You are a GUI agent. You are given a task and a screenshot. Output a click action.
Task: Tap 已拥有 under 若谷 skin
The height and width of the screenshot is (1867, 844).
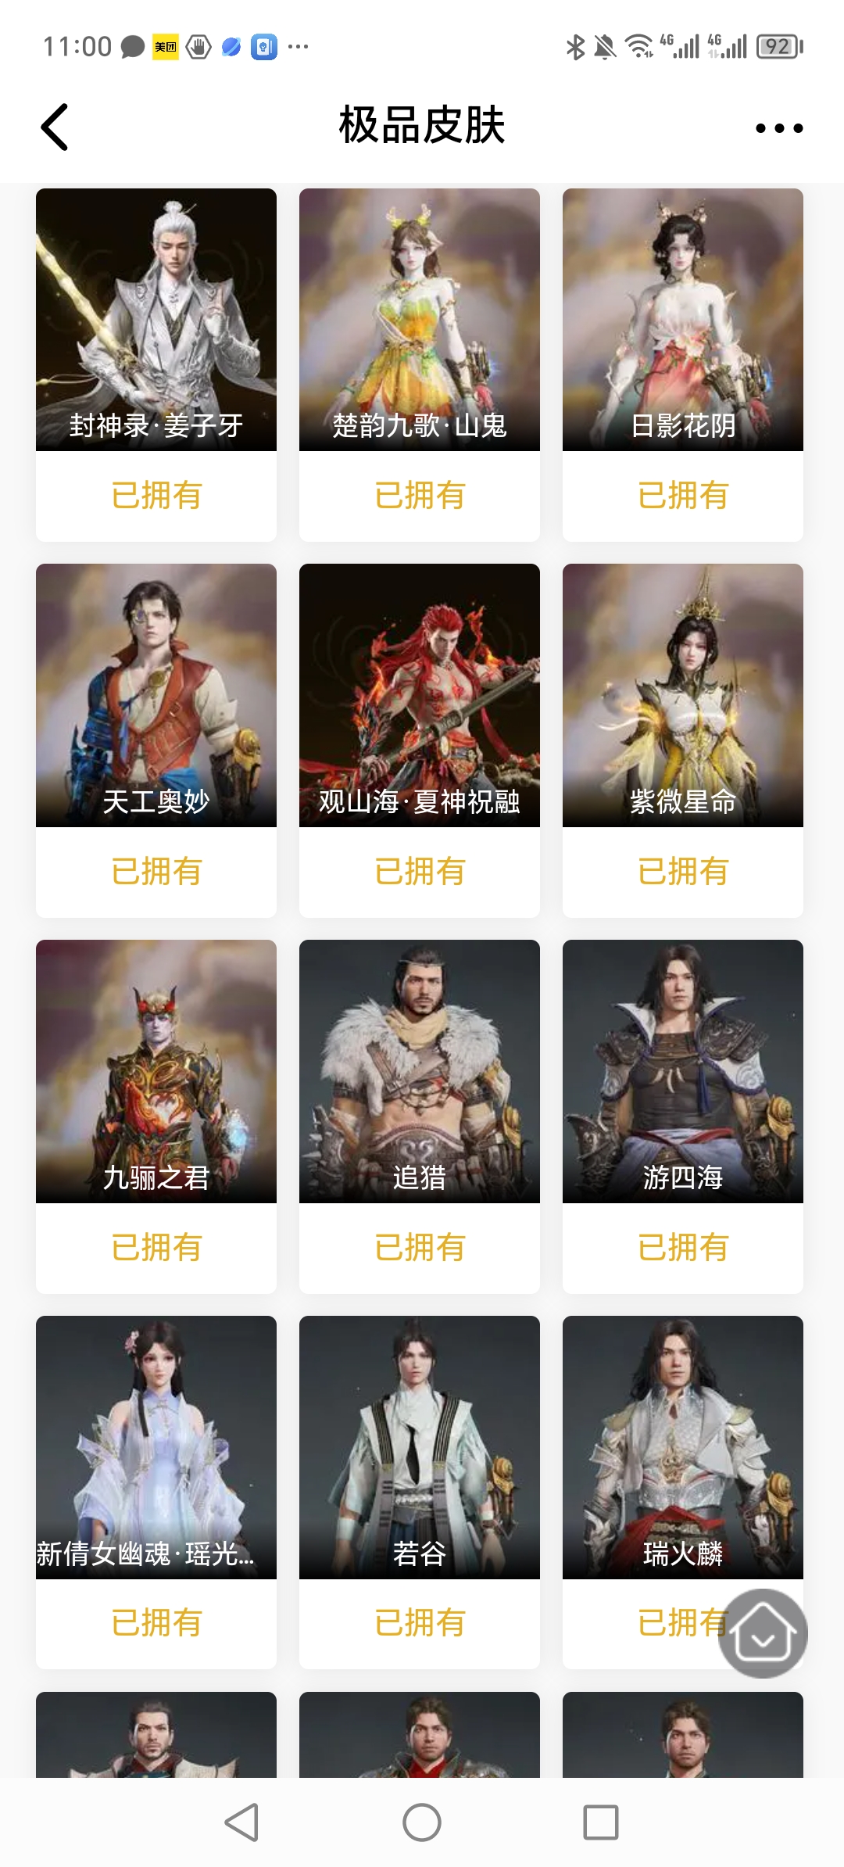420,1623
